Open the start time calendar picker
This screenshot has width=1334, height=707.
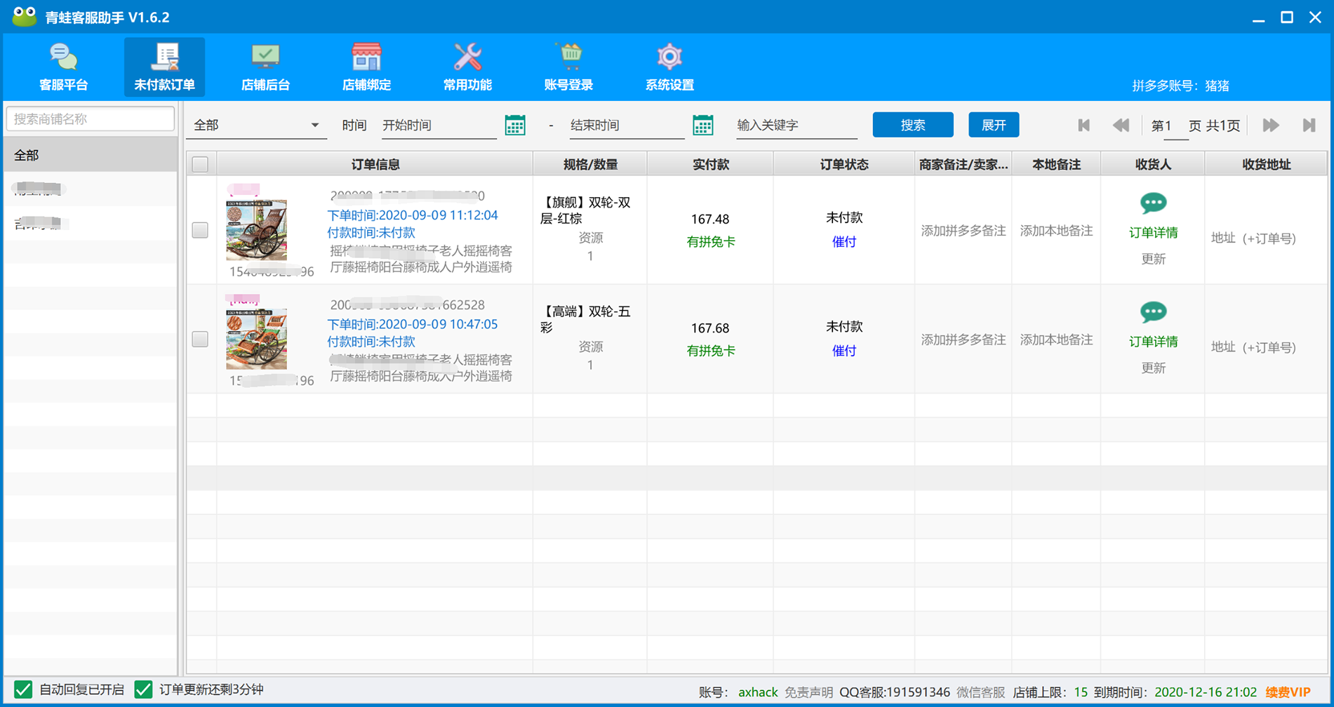pos(515,126)
